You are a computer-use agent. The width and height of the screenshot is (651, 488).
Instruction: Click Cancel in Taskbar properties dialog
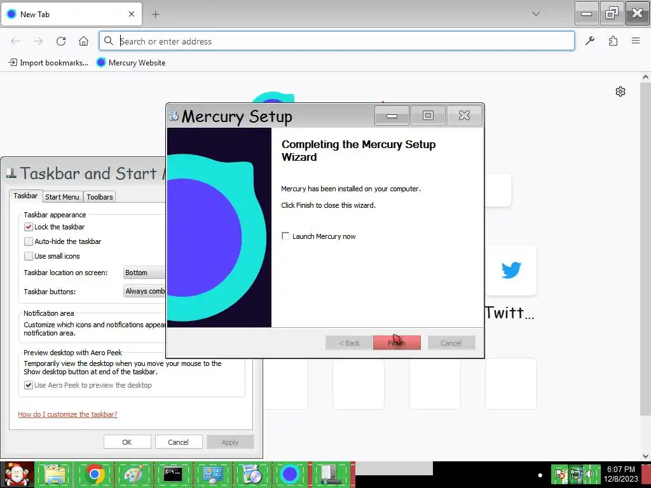[x=179, y=442]
